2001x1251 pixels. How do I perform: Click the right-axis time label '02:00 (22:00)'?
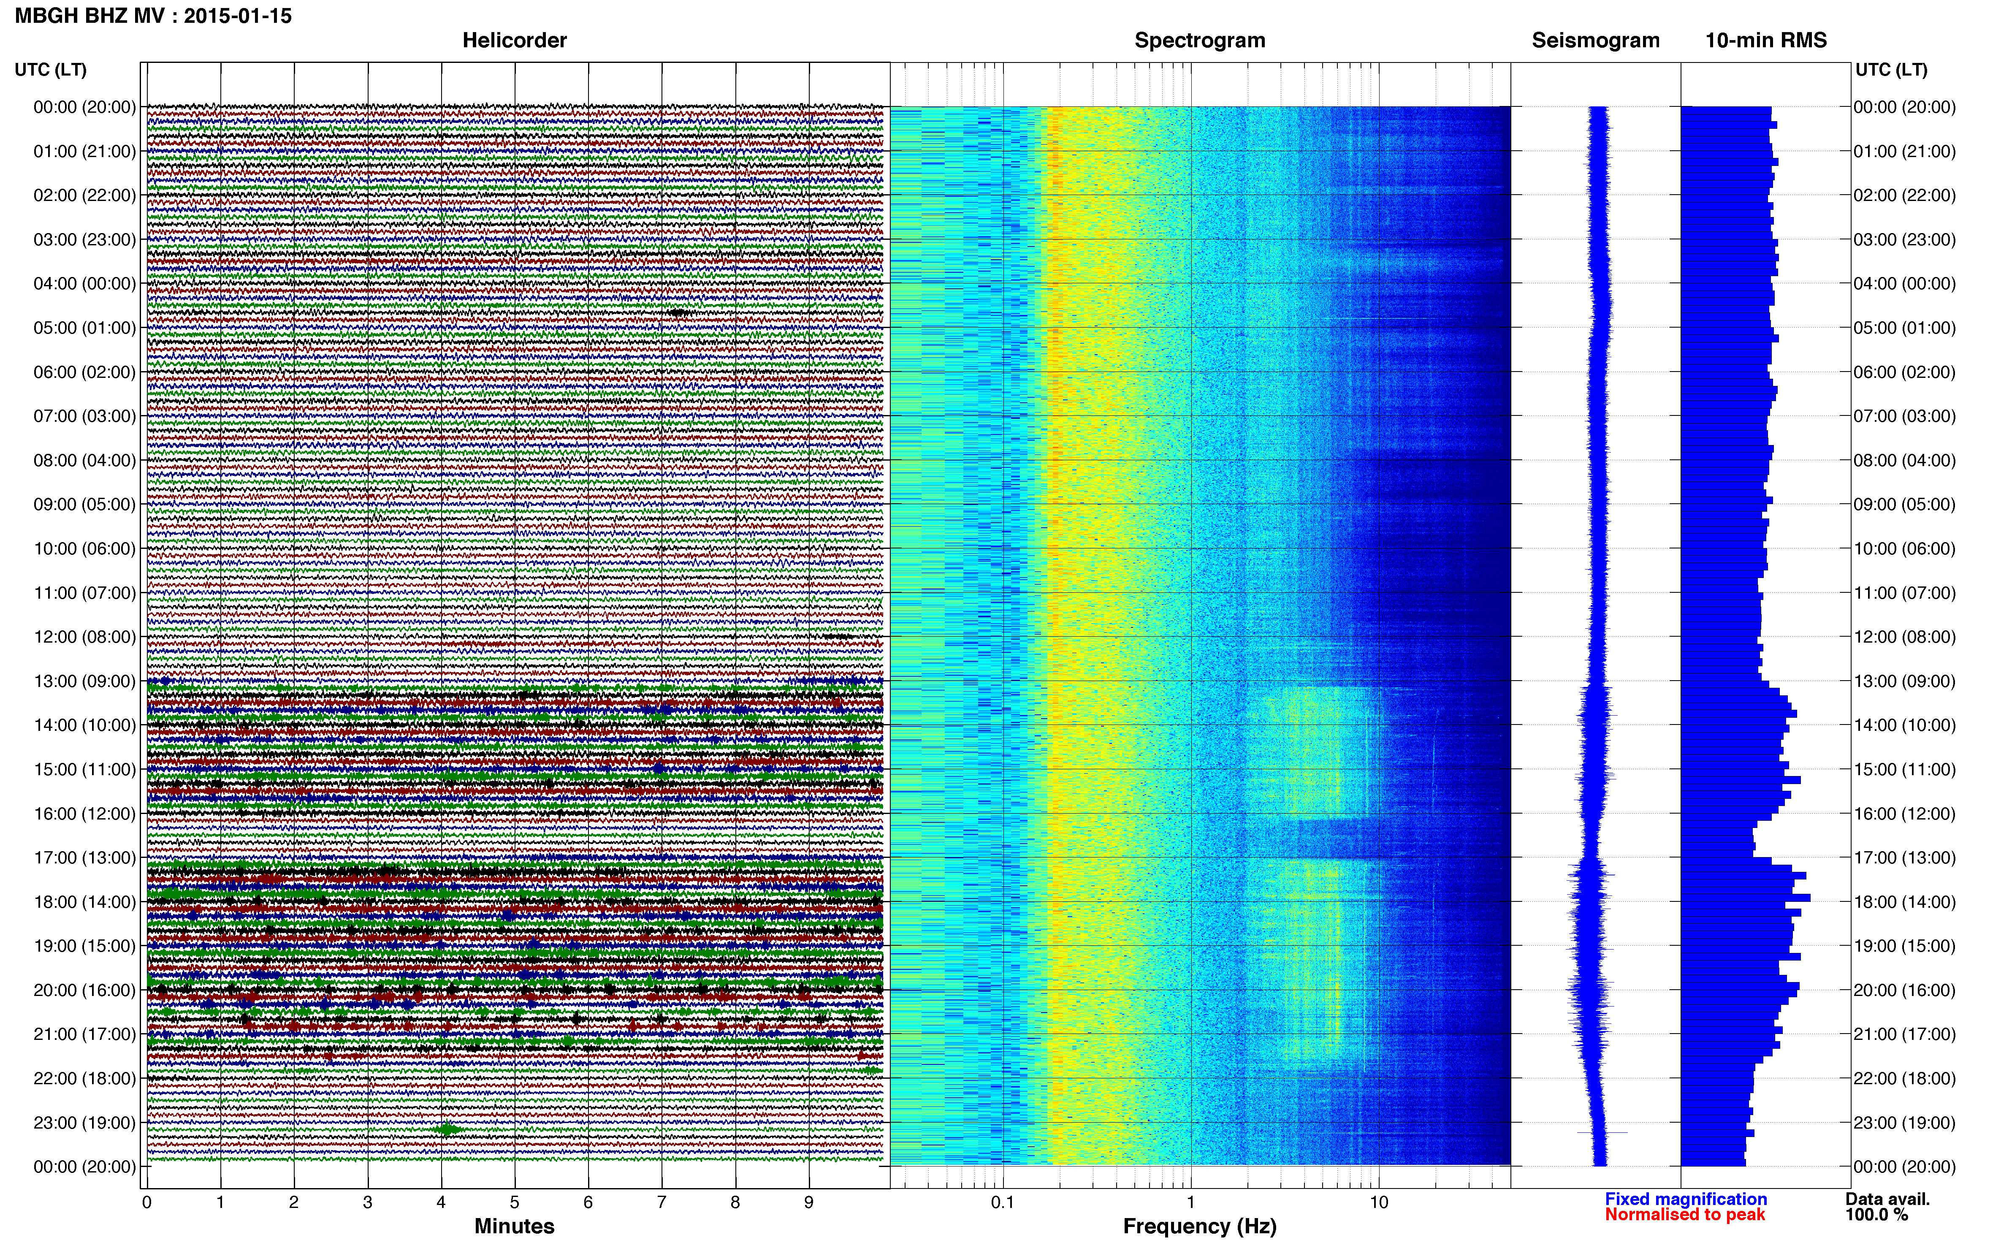(1904, 195)
